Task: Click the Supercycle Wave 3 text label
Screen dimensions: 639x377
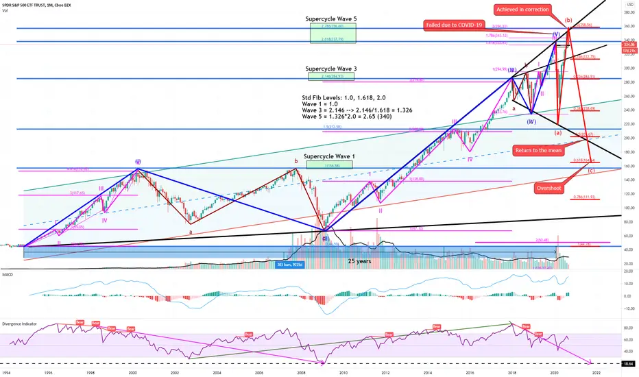Action: click(x=331, y=69)
